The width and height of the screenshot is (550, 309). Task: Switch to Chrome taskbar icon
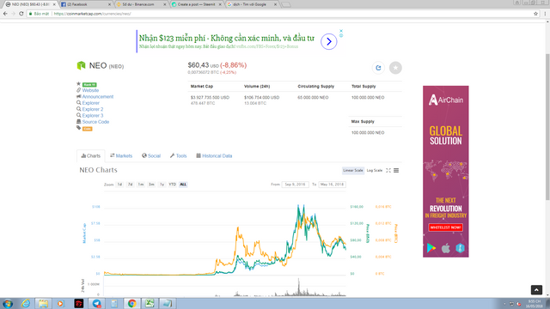click(131, 303)
